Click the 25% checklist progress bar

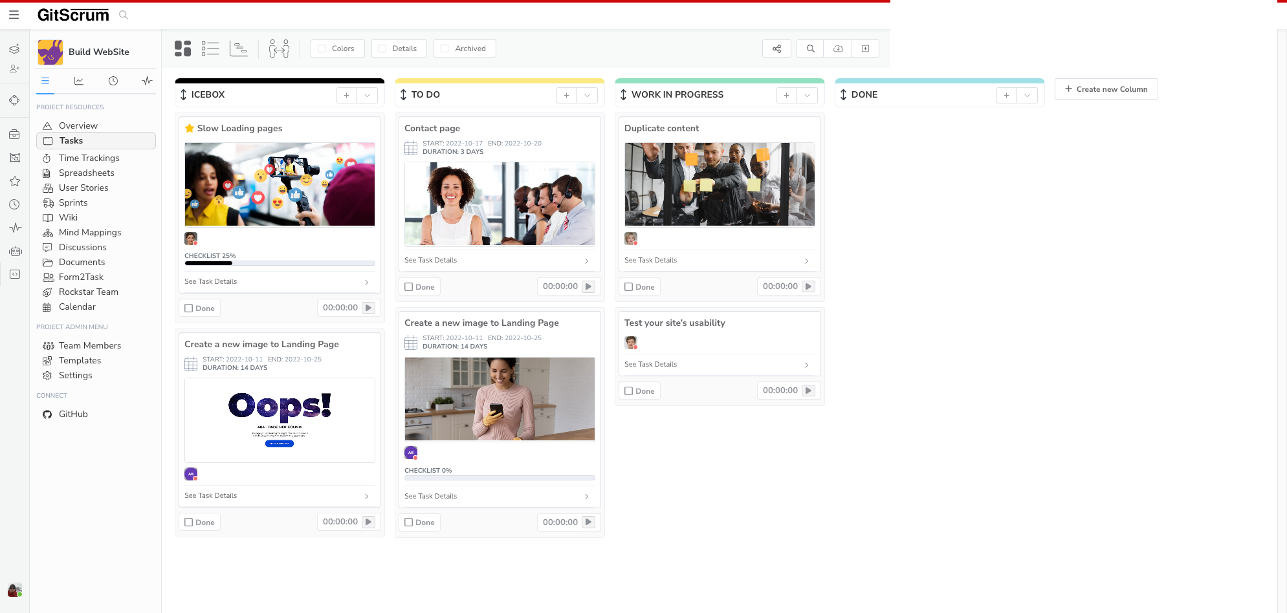[x=279, y=263]
